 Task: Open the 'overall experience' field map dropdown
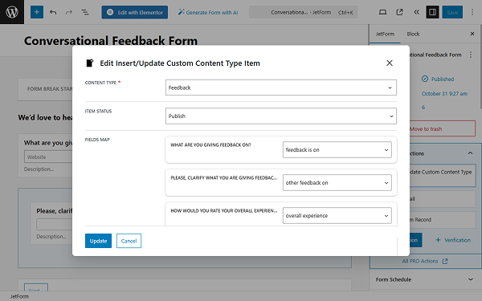click(337, 216)
